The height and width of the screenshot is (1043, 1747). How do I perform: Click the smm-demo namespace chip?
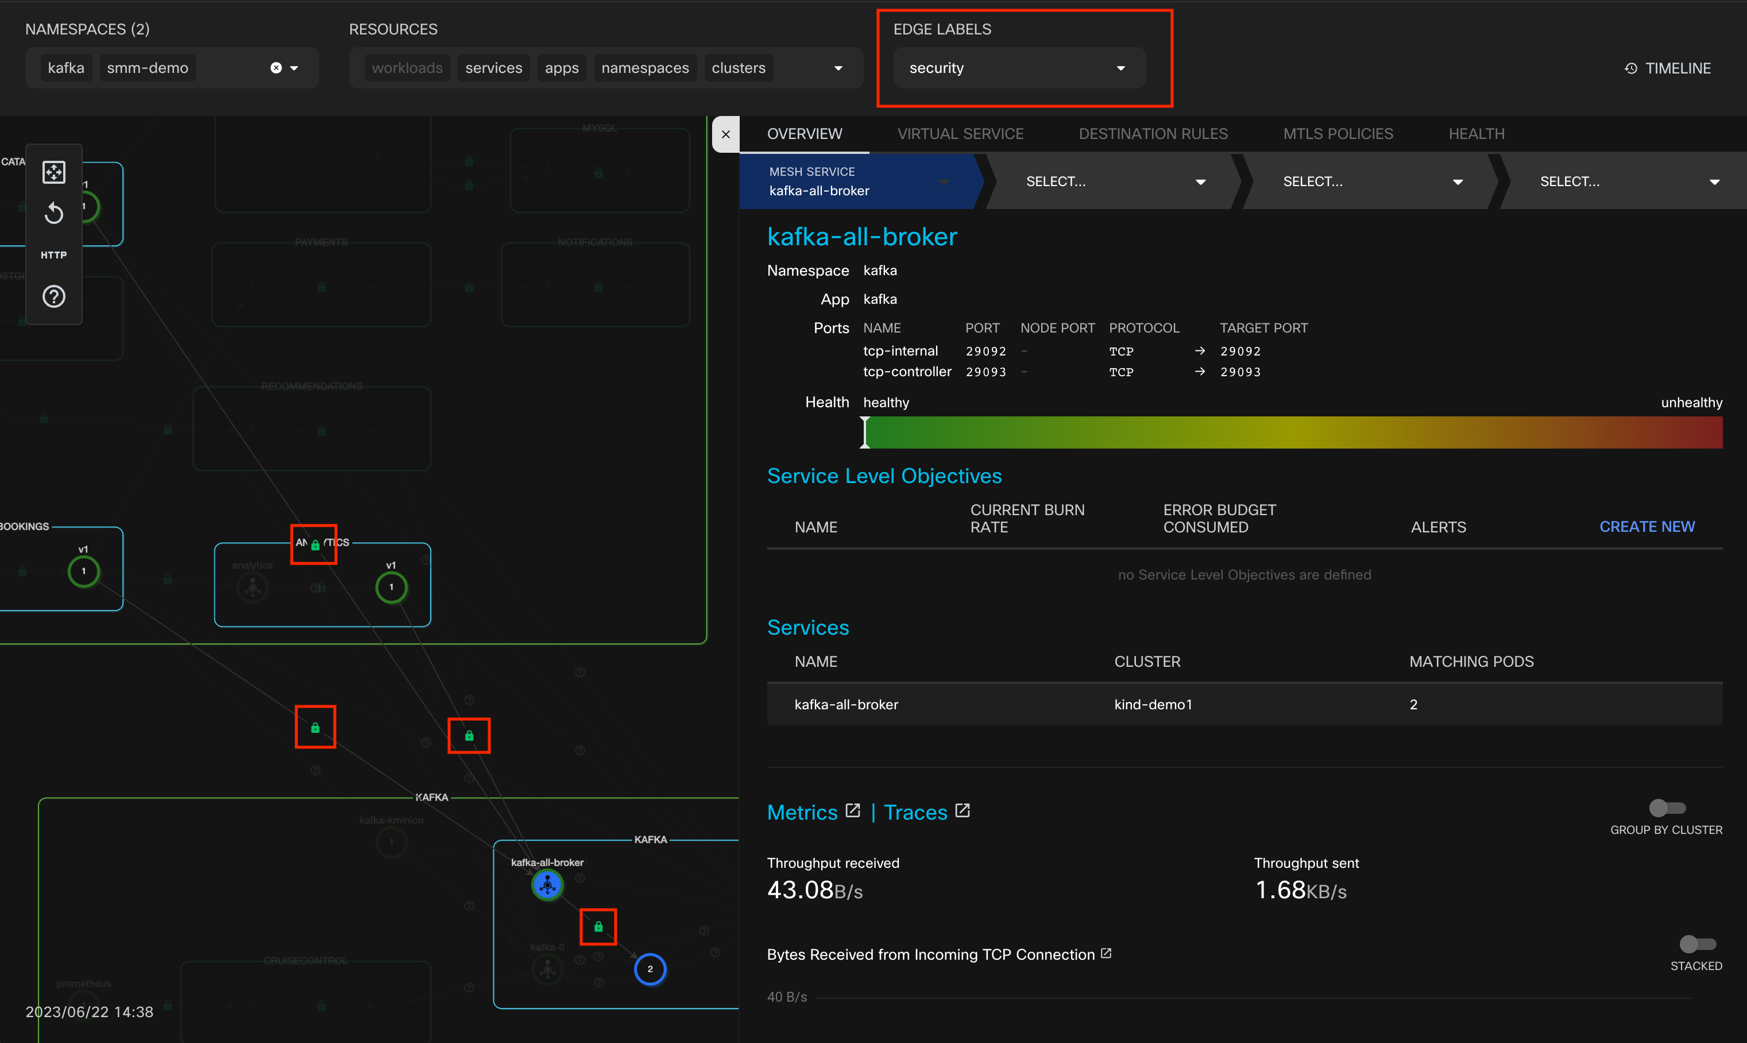[x=148, y=68]
